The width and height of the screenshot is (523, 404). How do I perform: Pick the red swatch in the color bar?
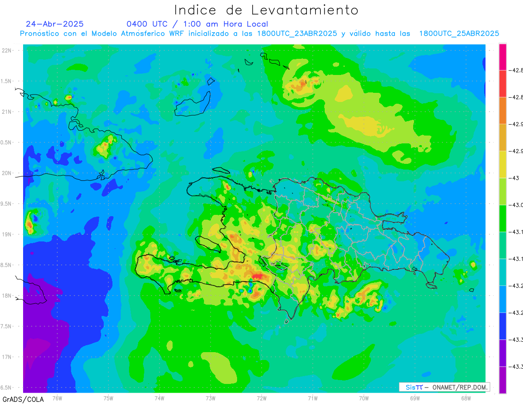point(503,84)
